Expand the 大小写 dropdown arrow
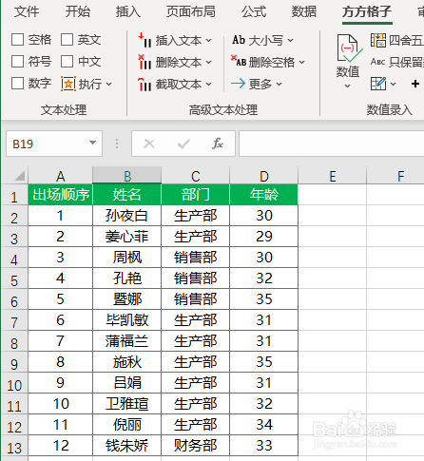Screen dimensions: 424x461 coord(290,41)
